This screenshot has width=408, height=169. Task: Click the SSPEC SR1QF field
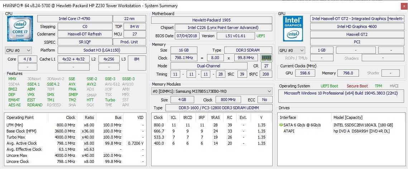tap(85, 42)
